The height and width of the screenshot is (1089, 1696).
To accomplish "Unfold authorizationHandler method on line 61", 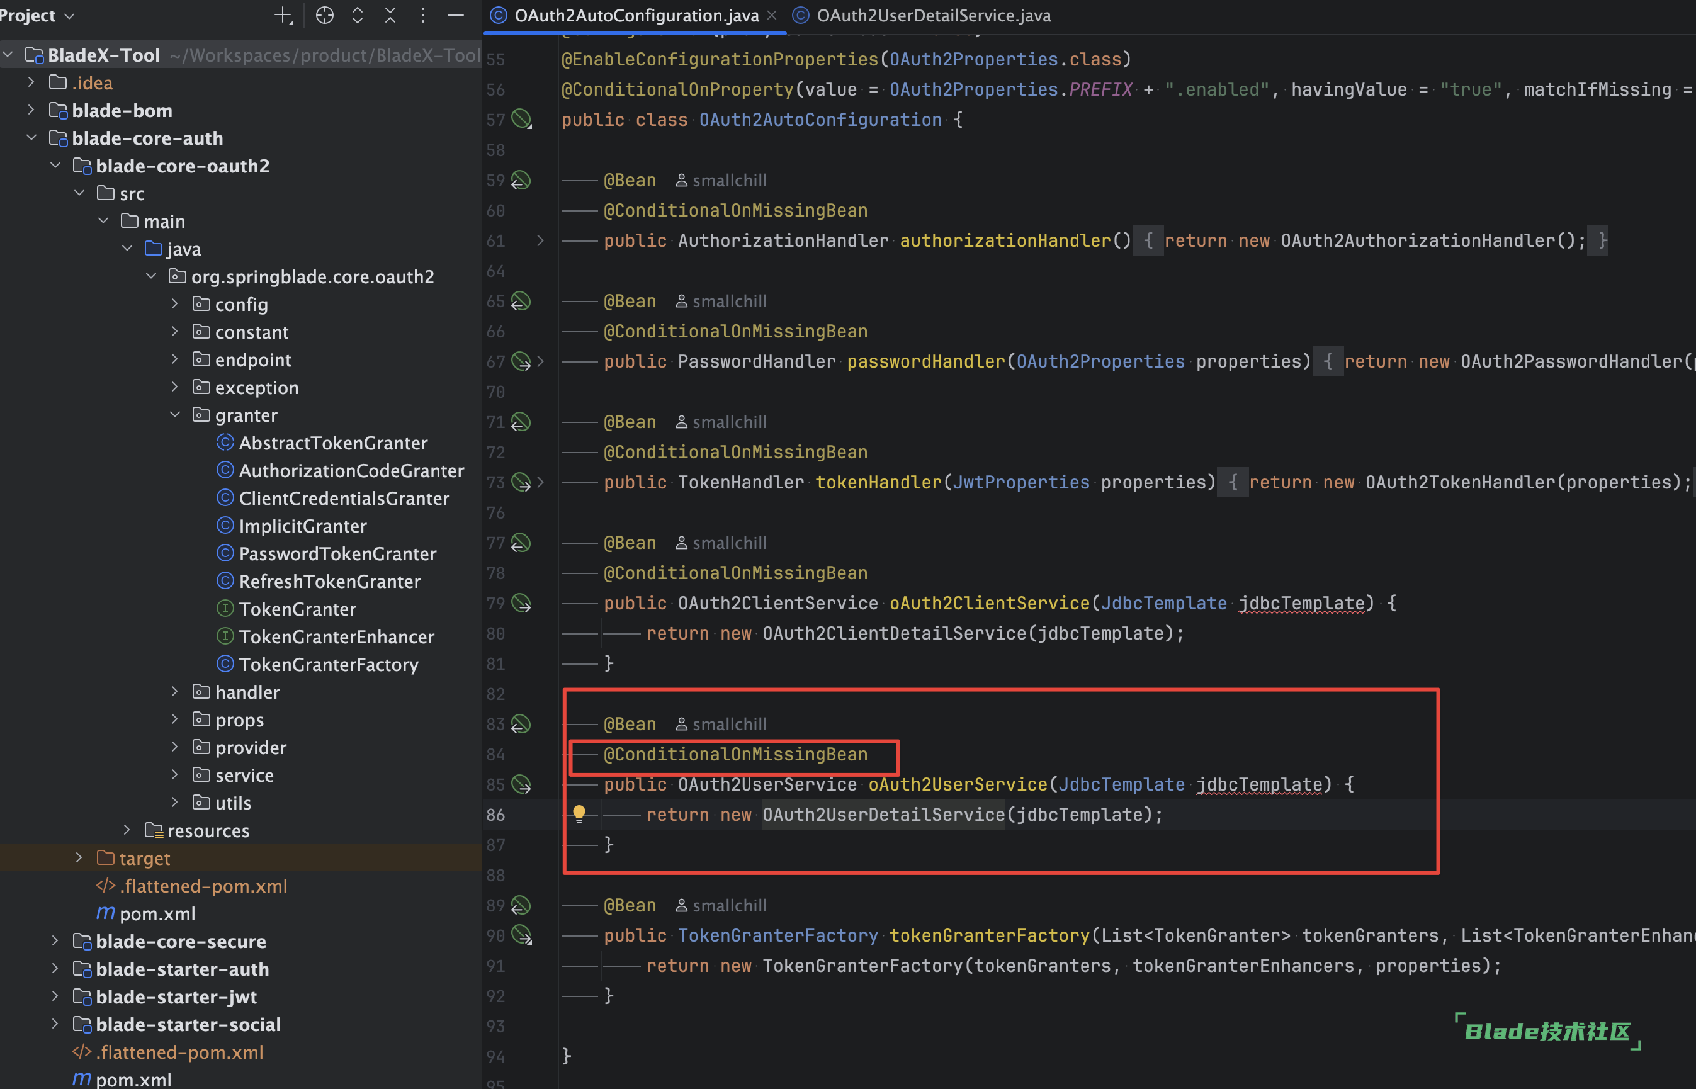I will [x=540, y=240].
